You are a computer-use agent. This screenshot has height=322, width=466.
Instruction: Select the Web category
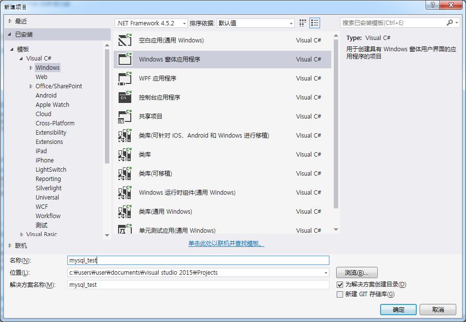(41, 77)
